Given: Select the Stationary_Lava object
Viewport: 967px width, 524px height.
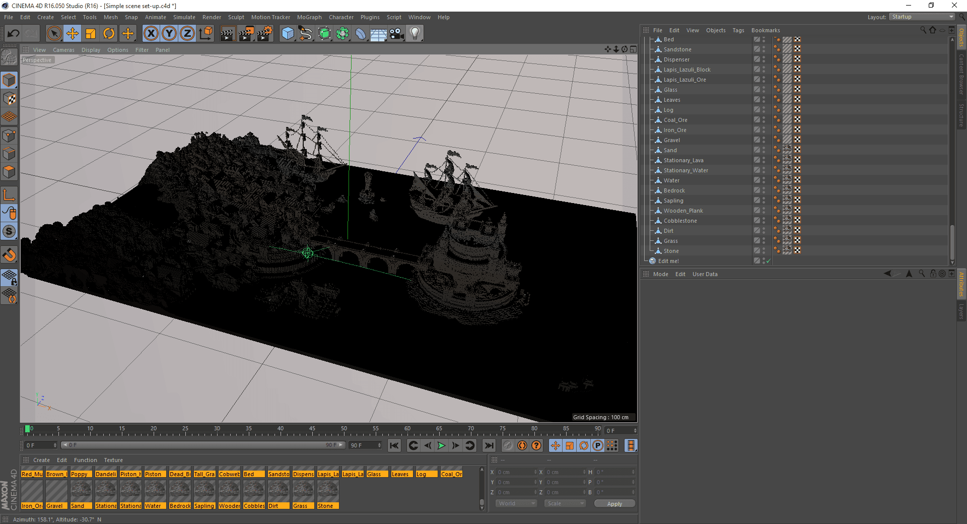Looking at the screenshot, I should point(683,160).
